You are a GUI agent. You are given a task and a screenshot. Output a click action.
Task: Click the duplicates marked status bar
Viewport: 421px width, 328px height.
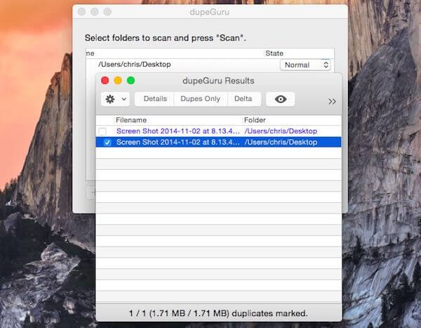tap(218, 313)
